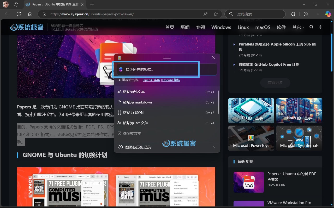Open browser extensions icon
The image size is (334, 208).
(293, 14)
